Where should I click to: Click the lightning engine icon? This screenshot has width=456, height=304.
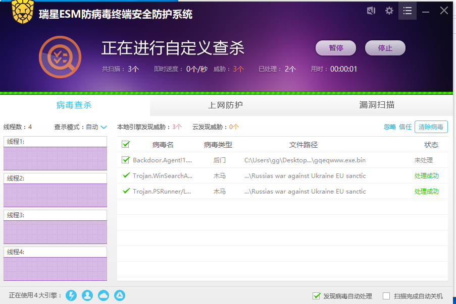click(71, 295)
